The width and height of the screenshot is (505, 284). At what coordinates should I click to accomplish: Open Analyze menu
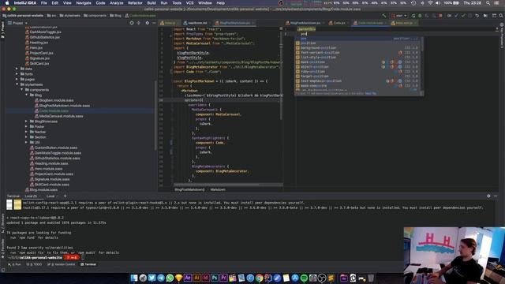(116, 3)
